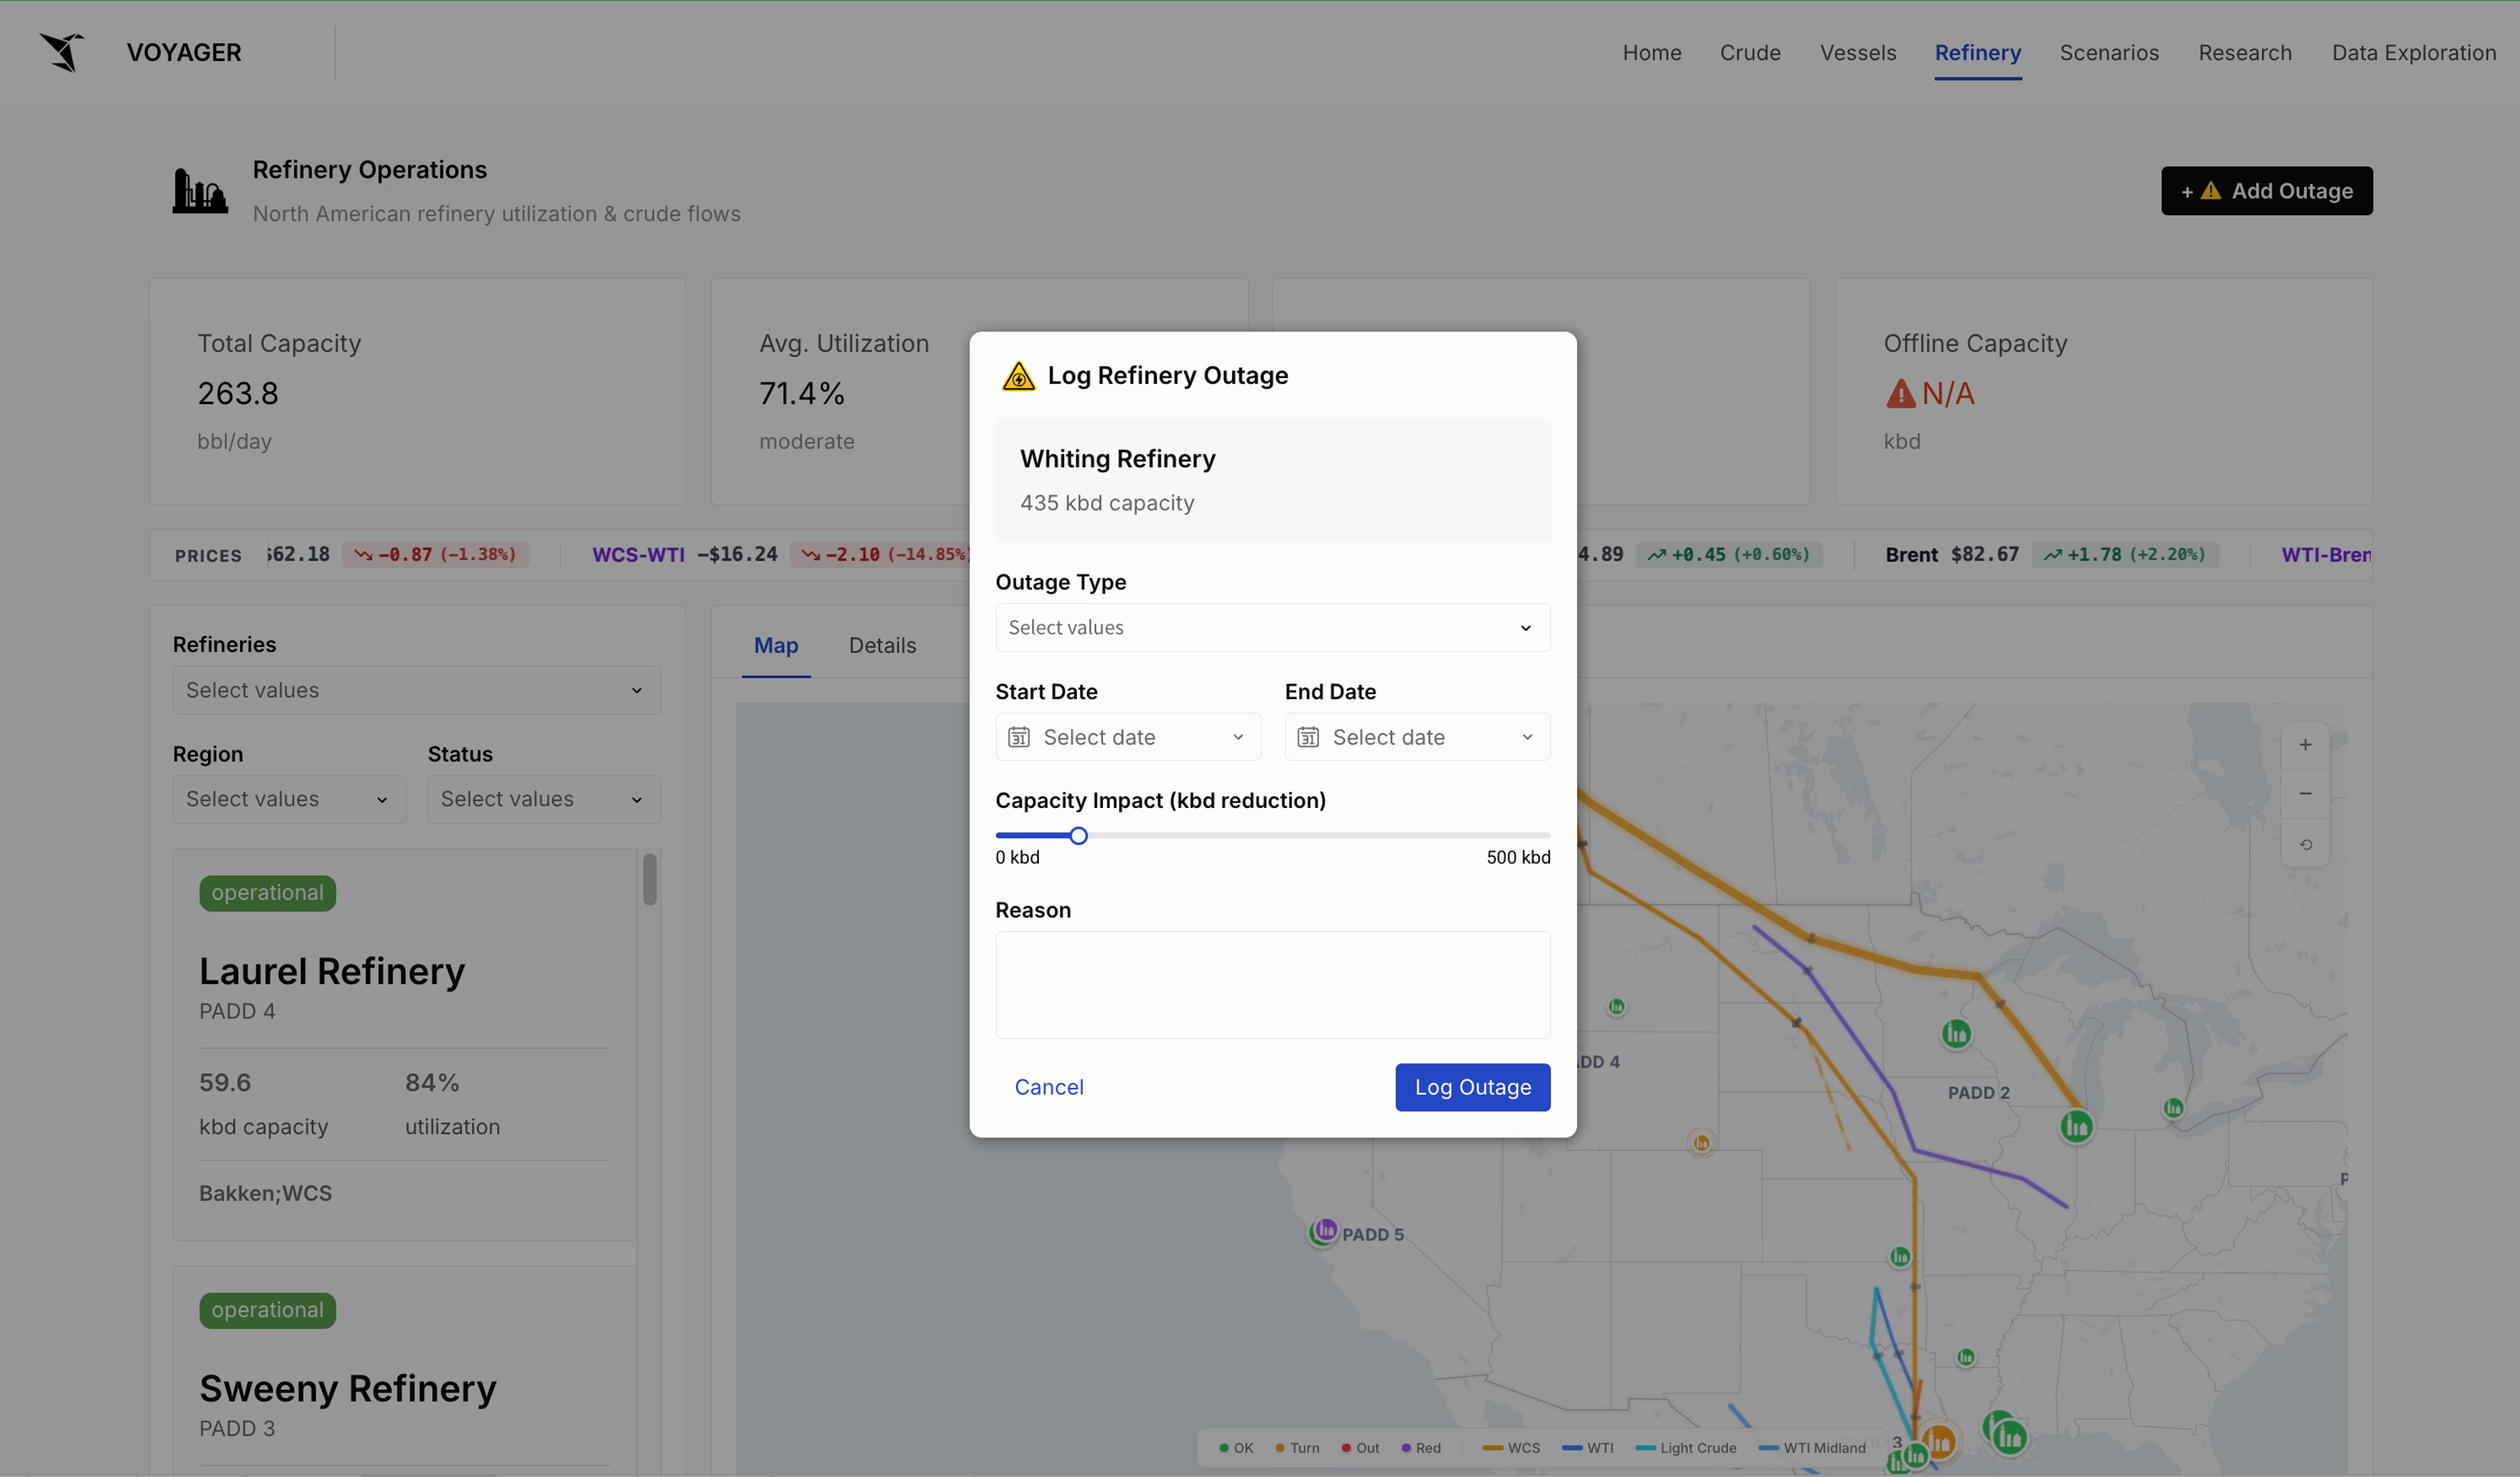Click the Avg. Utilization value 71.4%
Image resolution: width=2520 pixels, height=1477 pixels.
click(x=801, y=394)
